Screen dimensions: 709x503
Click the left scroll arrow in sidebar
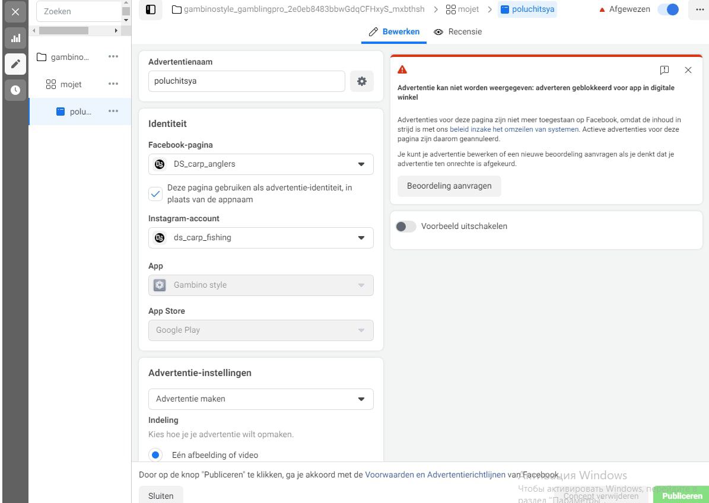[x=33, y=31]
